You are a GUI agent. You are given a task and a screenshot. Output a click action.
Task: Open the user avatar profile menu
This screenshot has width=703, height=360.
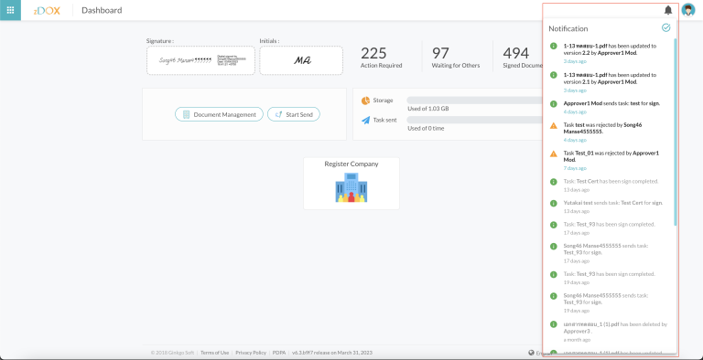click(x=687, y=10)
